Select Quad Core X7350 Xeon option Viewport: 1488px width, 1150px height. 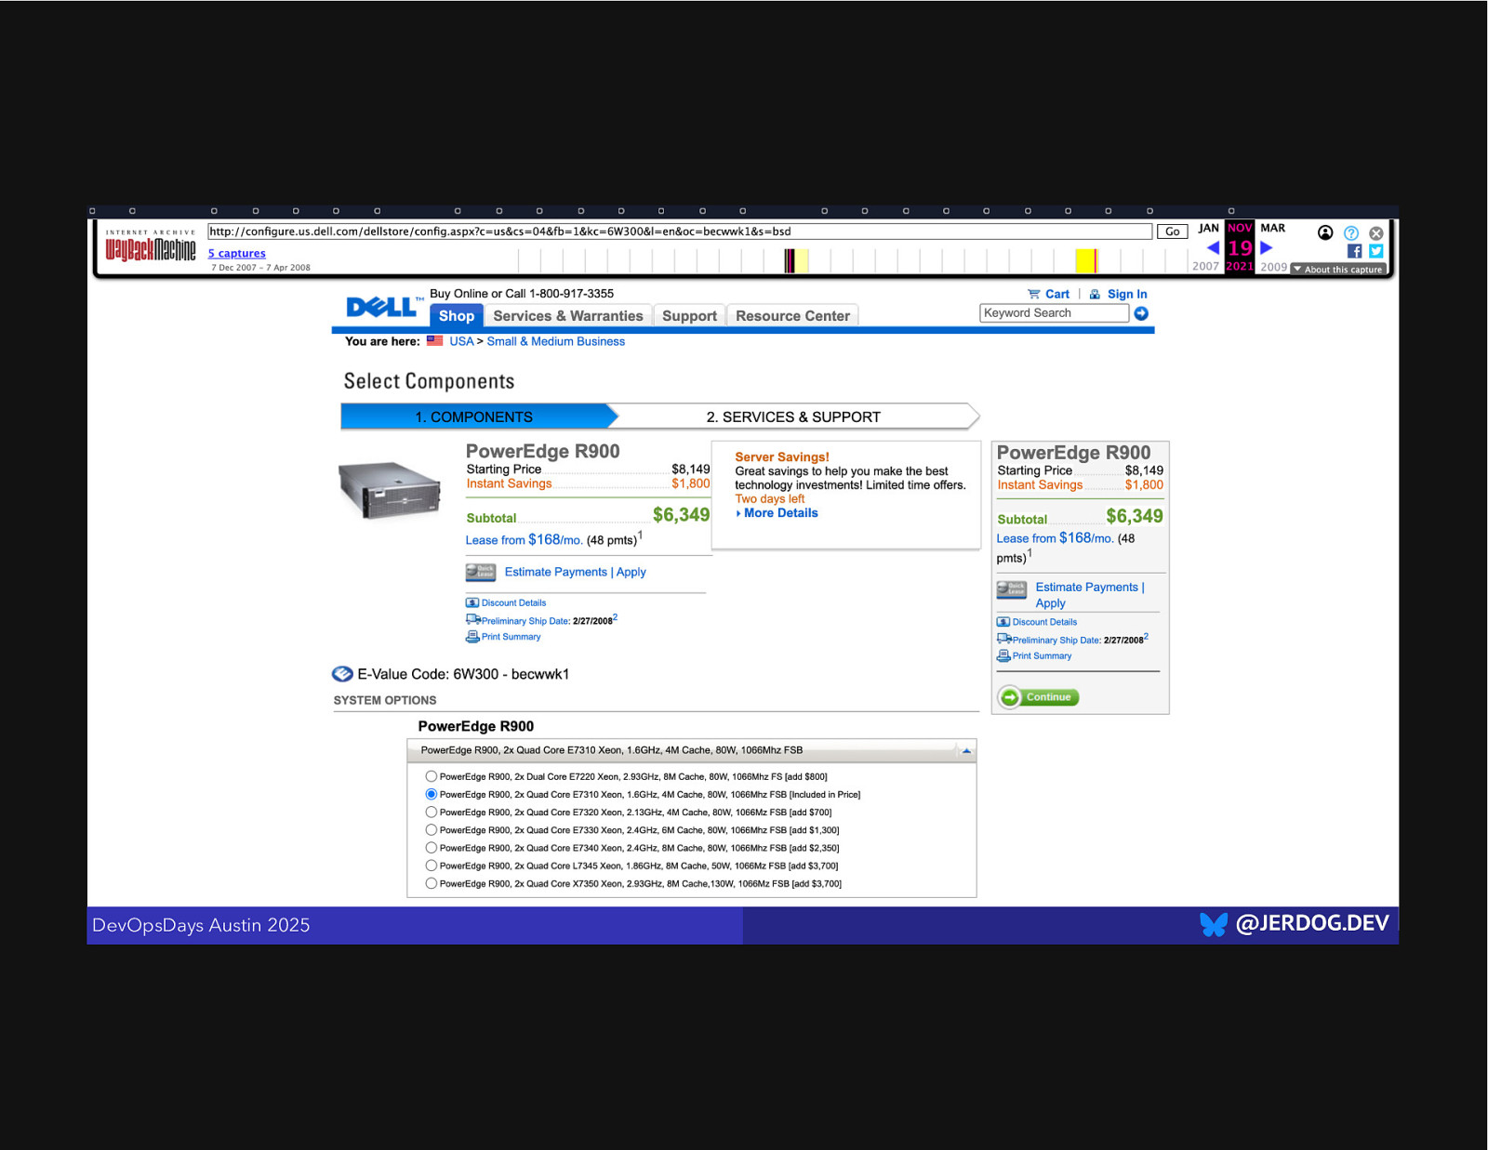pos(431,883)
